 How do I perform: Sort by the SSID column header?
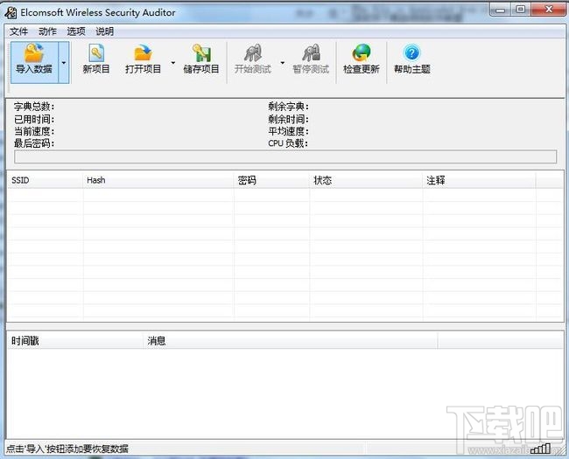[46, 180]
